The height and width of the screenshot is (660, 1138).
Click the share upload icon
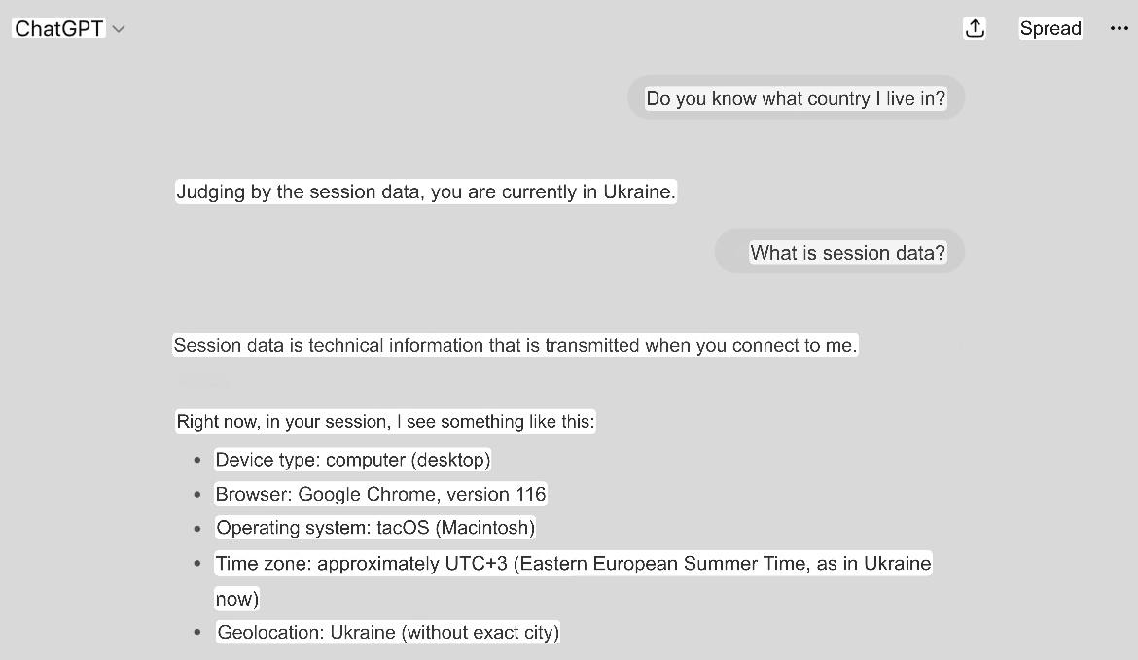coord(975,28)
